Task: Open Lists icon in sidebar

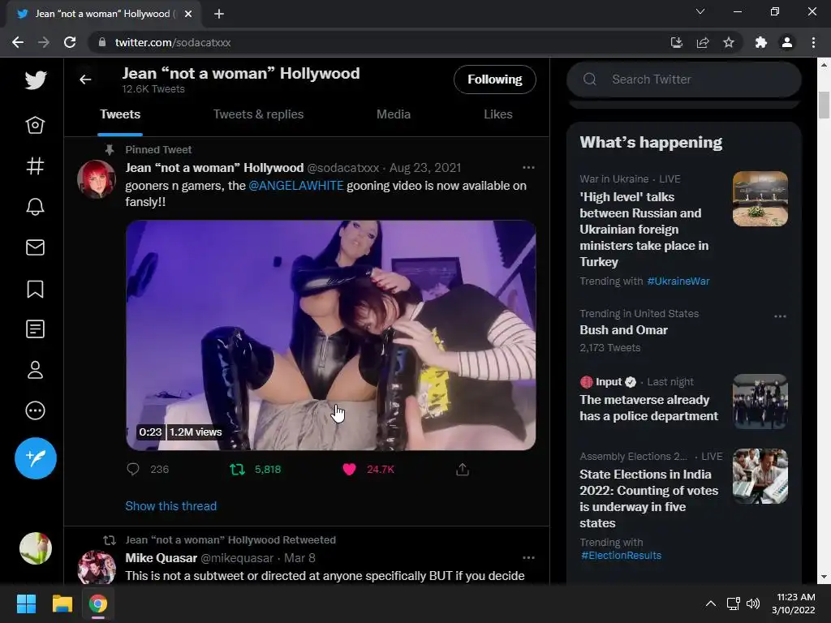Action: (35, 329)
